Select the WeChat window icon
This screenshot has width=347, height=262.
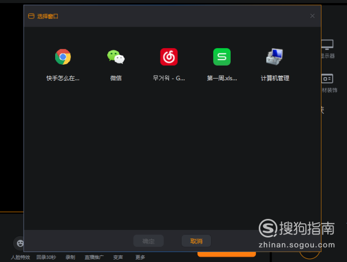pyautogui.click(x=116, y=57)
